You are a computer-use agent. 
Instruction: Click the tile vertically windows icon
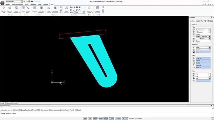coord(103,12)
